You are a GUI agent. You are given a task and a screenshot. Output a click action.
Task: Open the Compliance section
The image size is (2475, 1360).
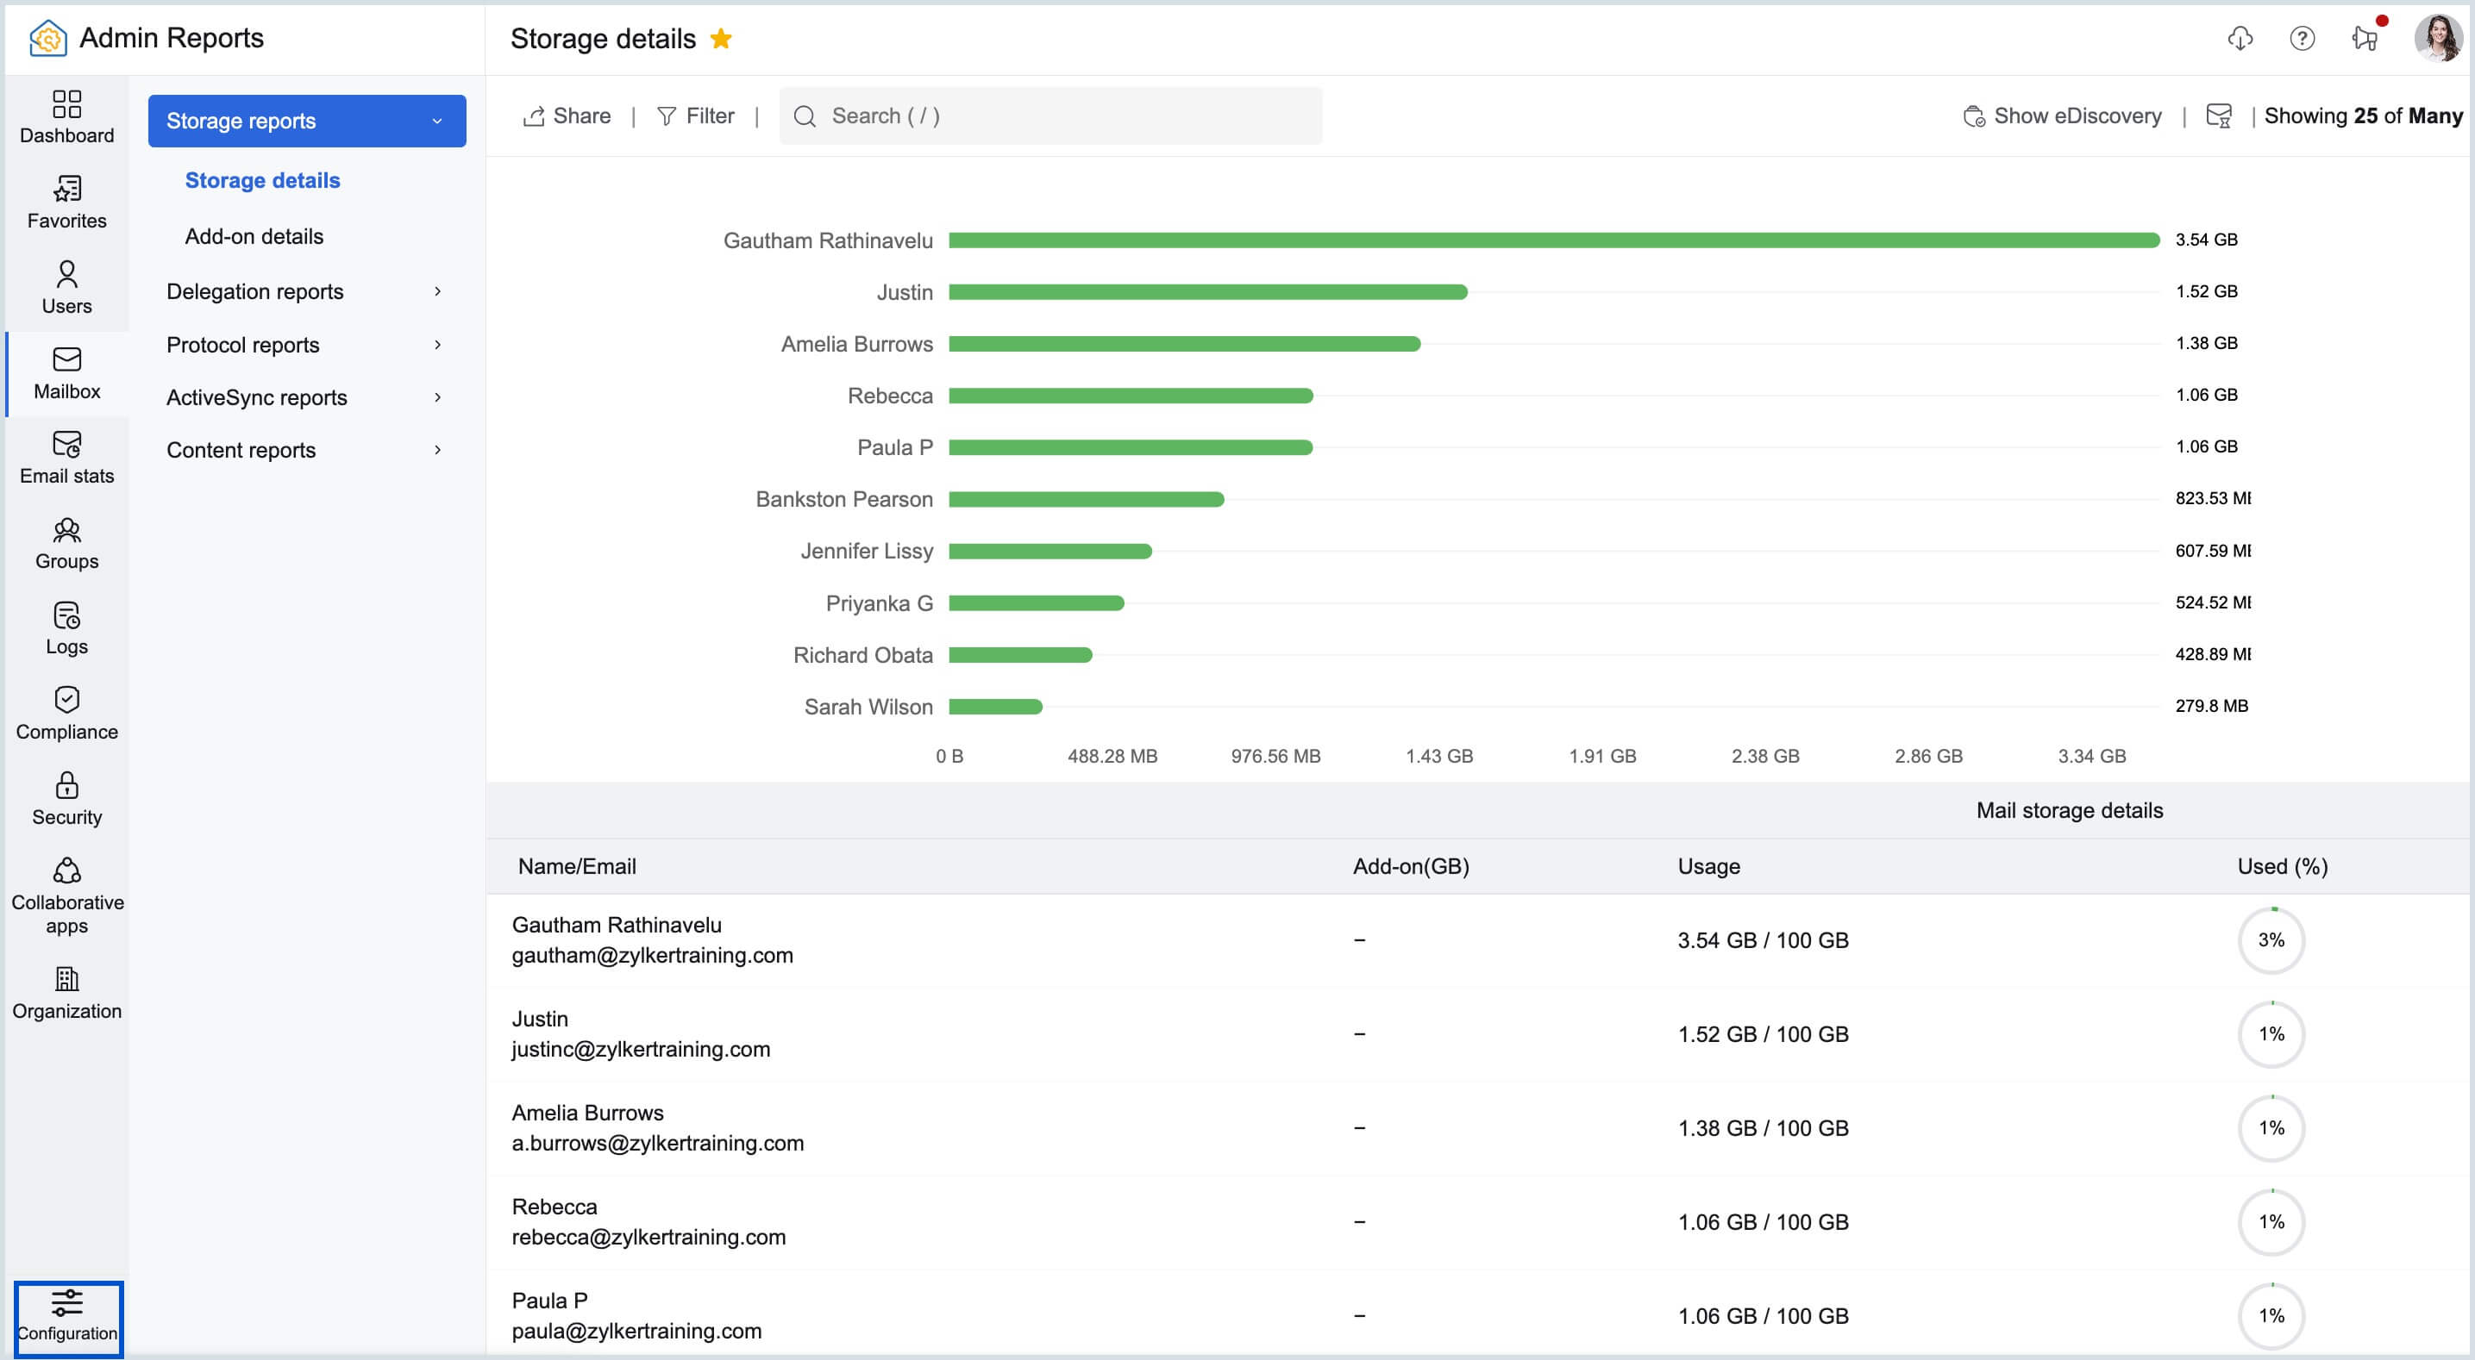tap(66, 713)
